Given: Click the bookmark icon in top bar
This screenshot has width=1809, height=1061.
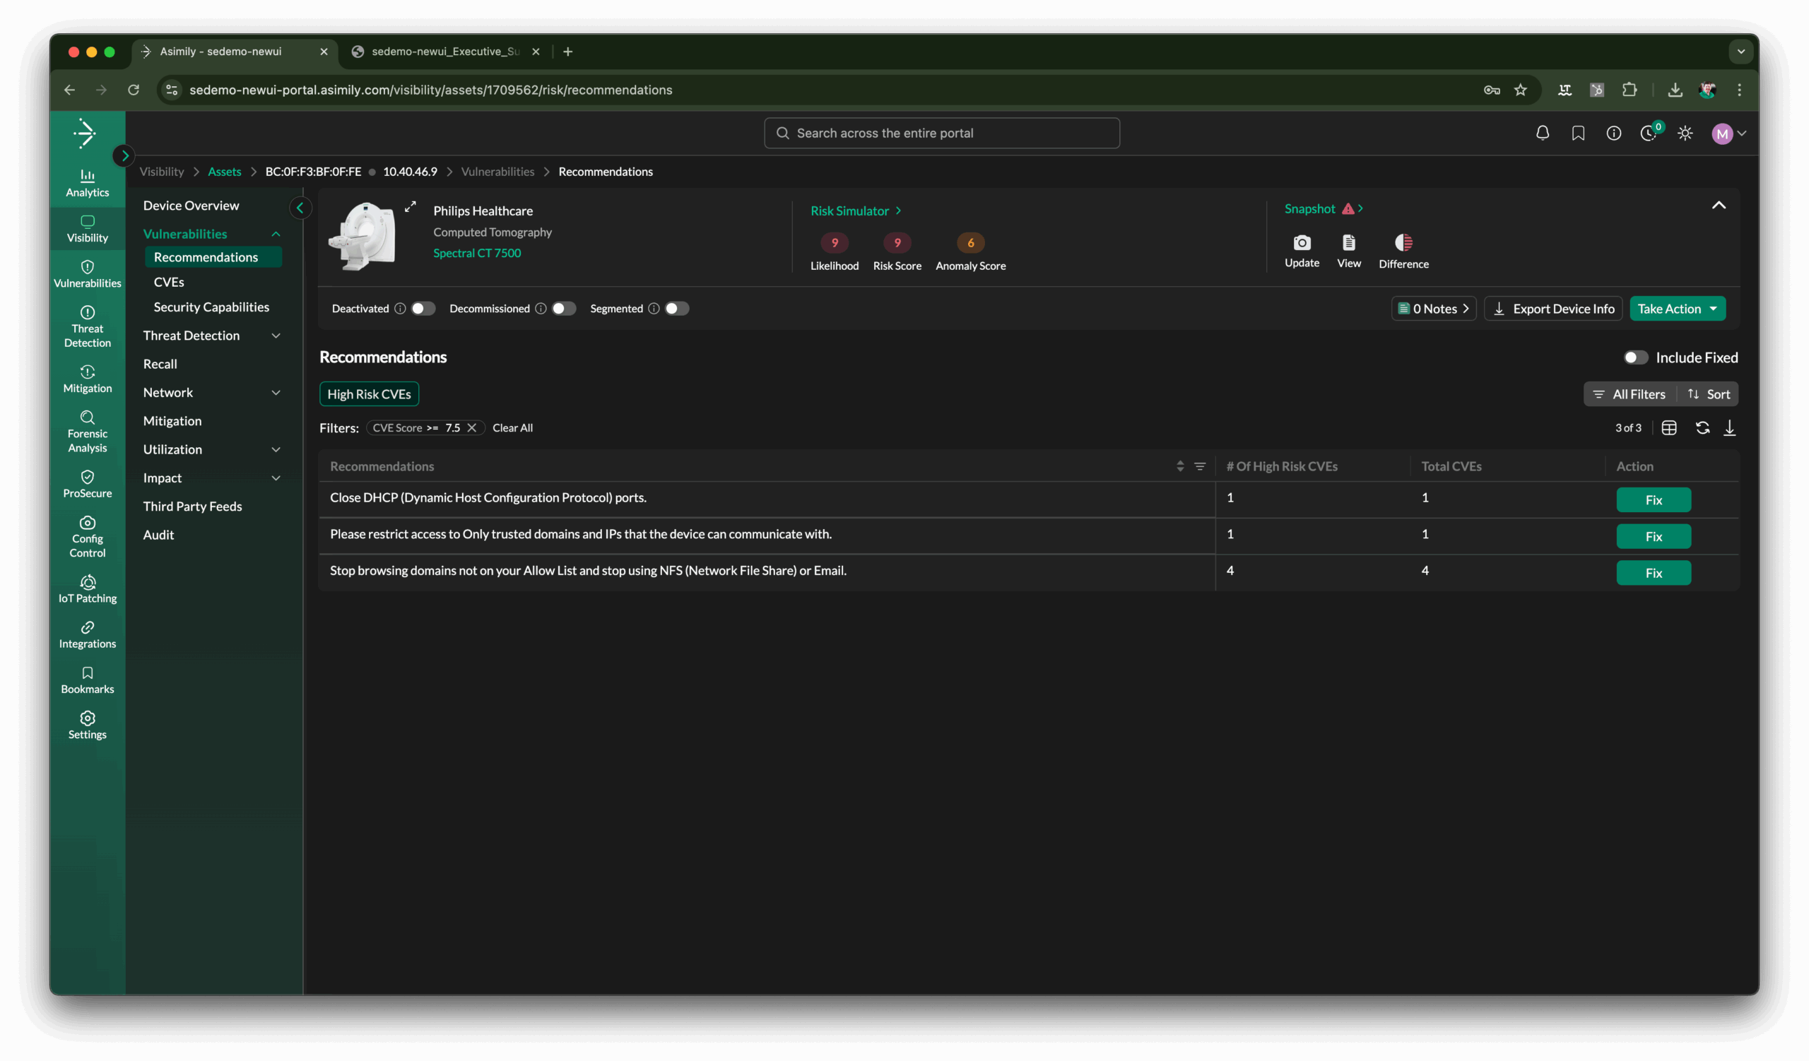Looking at the screenshot, I should click(1578, 133).
